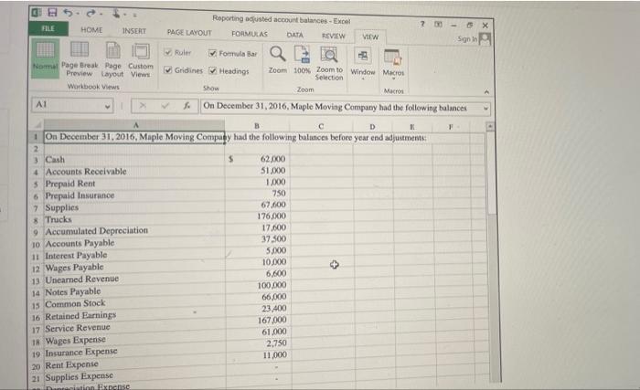Viewport: 640px width, 390px height.
Task: Select column B header
Action: pyautogui.click(x=257, y=126)
